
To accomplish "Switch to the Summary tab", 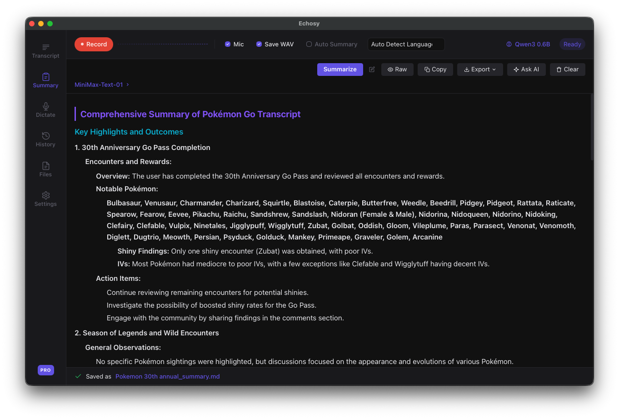I will click(45, 80).
